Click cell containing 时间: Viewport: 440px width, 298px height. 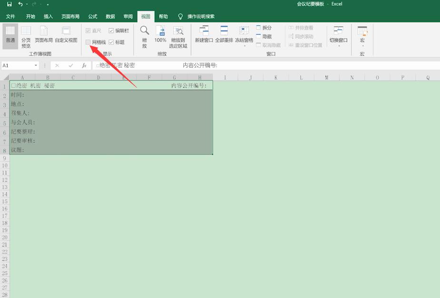111,95
